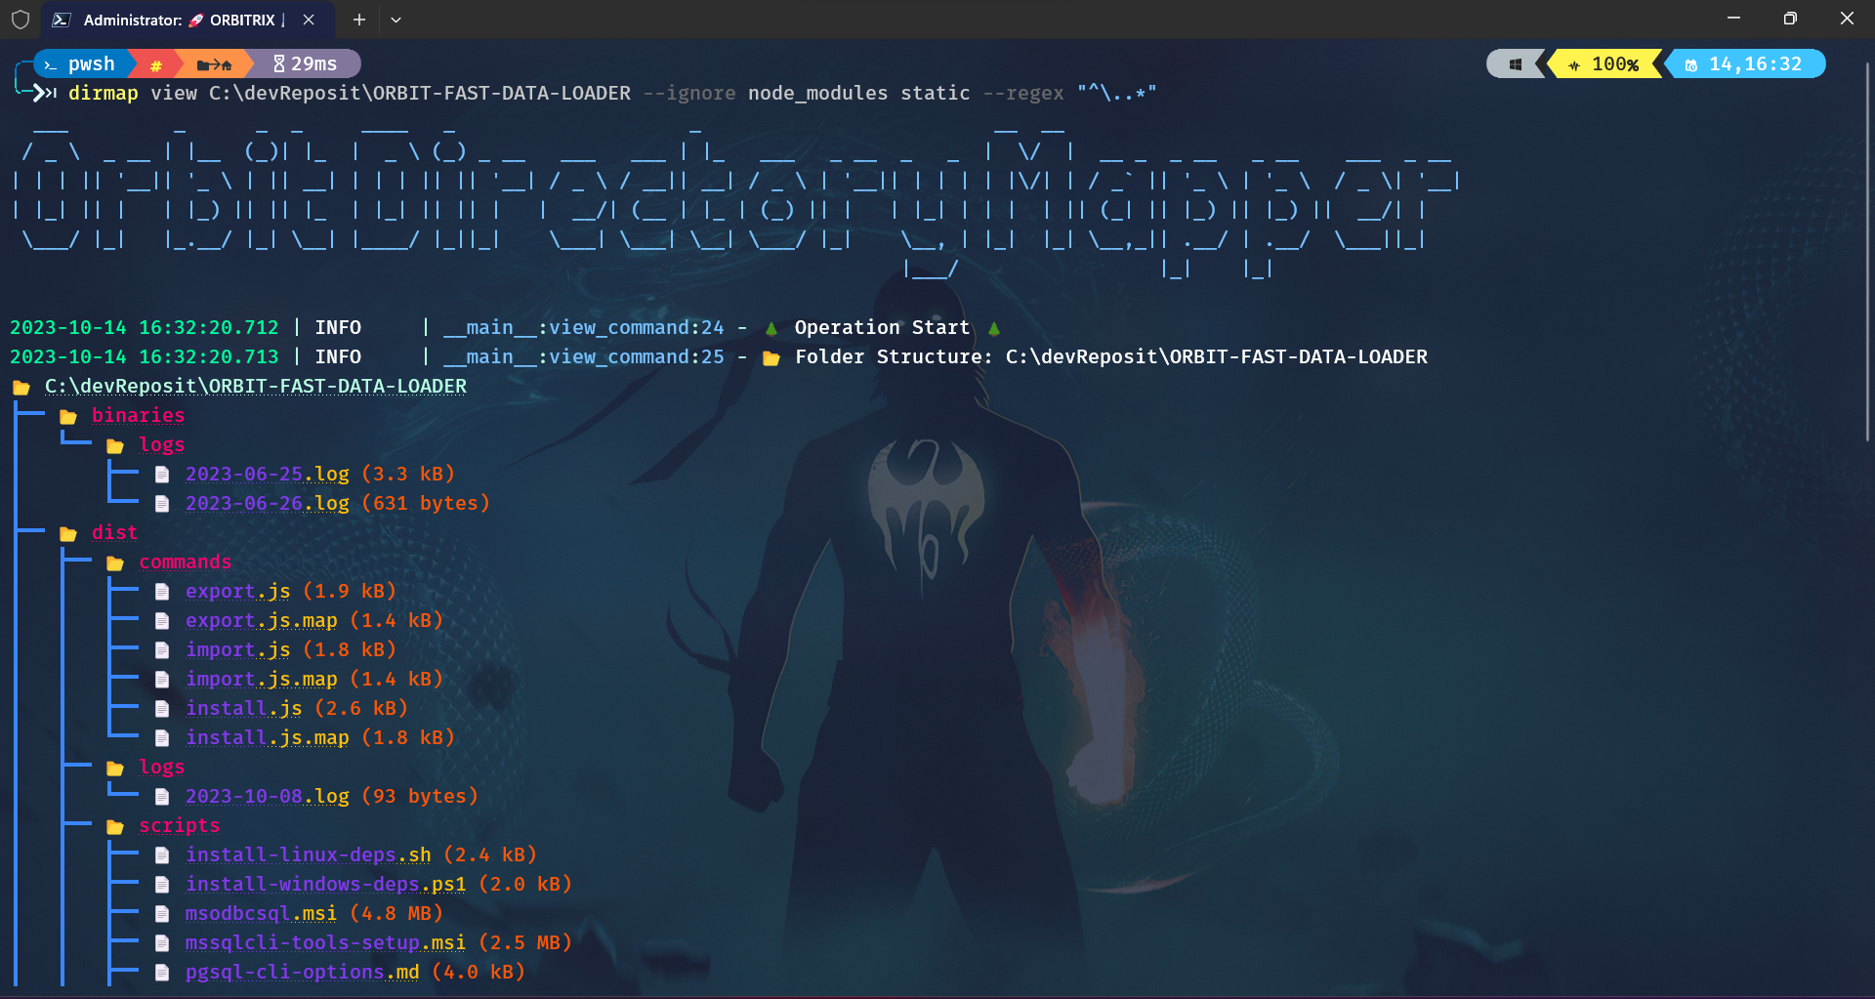Click the export.js file name
This screenshot has height=999, width=1875.
[x=238, y=591]
